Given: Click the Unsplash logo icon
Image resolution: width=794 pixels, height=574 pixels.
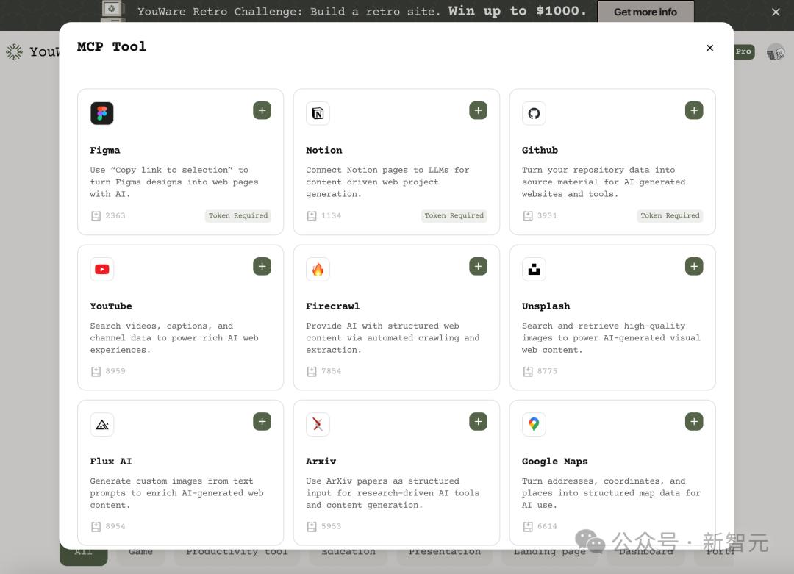Looking at the screenshot, I should [x=534, y=269].
